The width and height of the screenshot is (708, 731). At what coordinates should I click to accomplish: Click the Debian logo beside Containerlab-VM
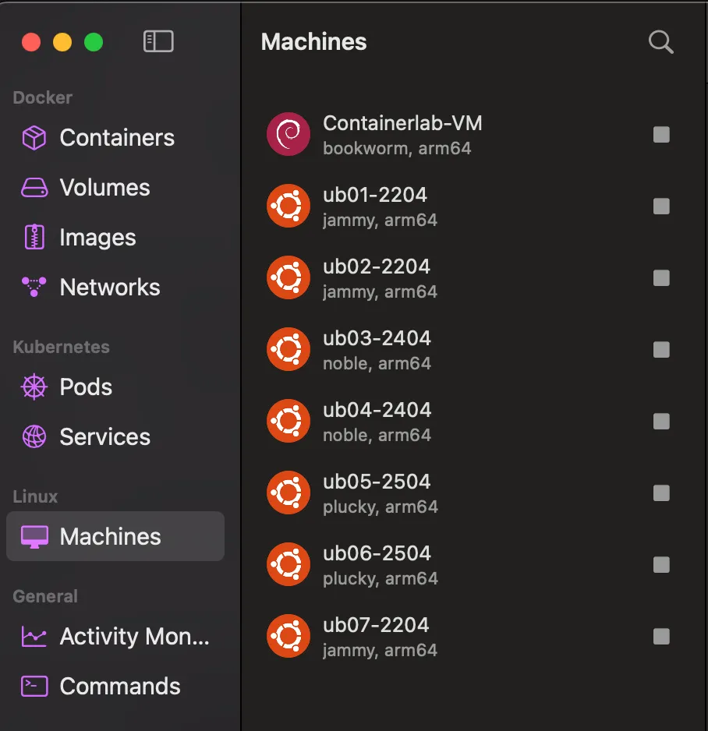[289, 134]
